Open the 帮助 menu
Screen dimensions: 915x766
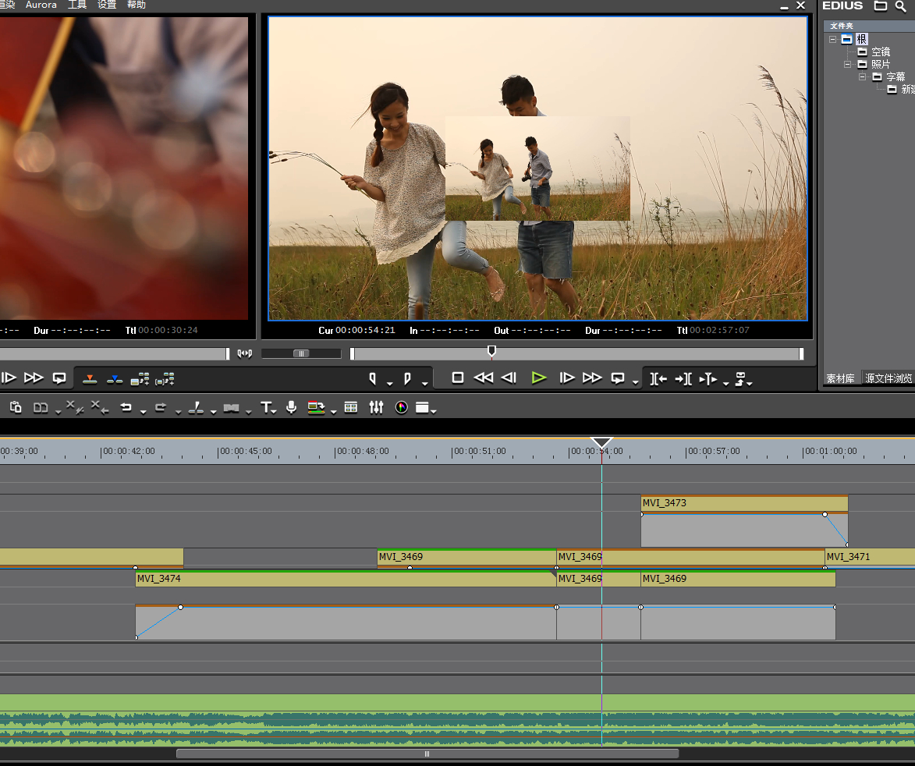[x=136, y=5]
